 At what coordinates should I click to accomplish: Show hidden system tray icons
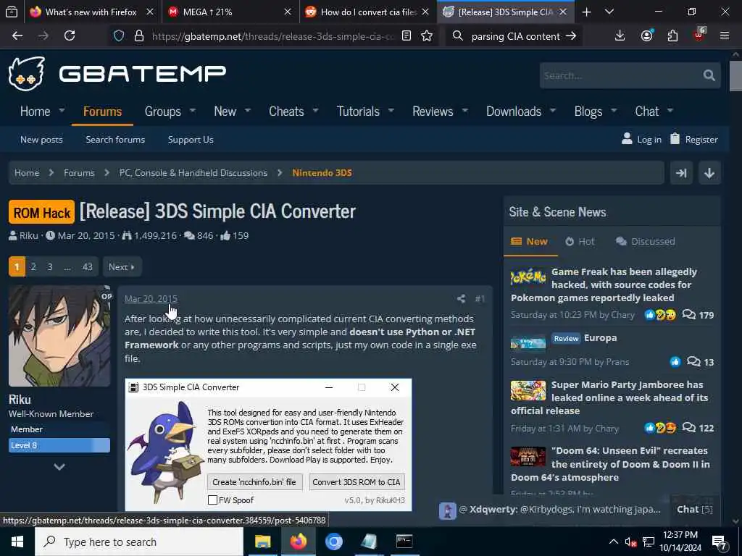613,542
